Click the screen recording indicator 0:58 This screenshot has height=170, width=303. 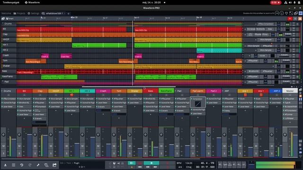276,2
